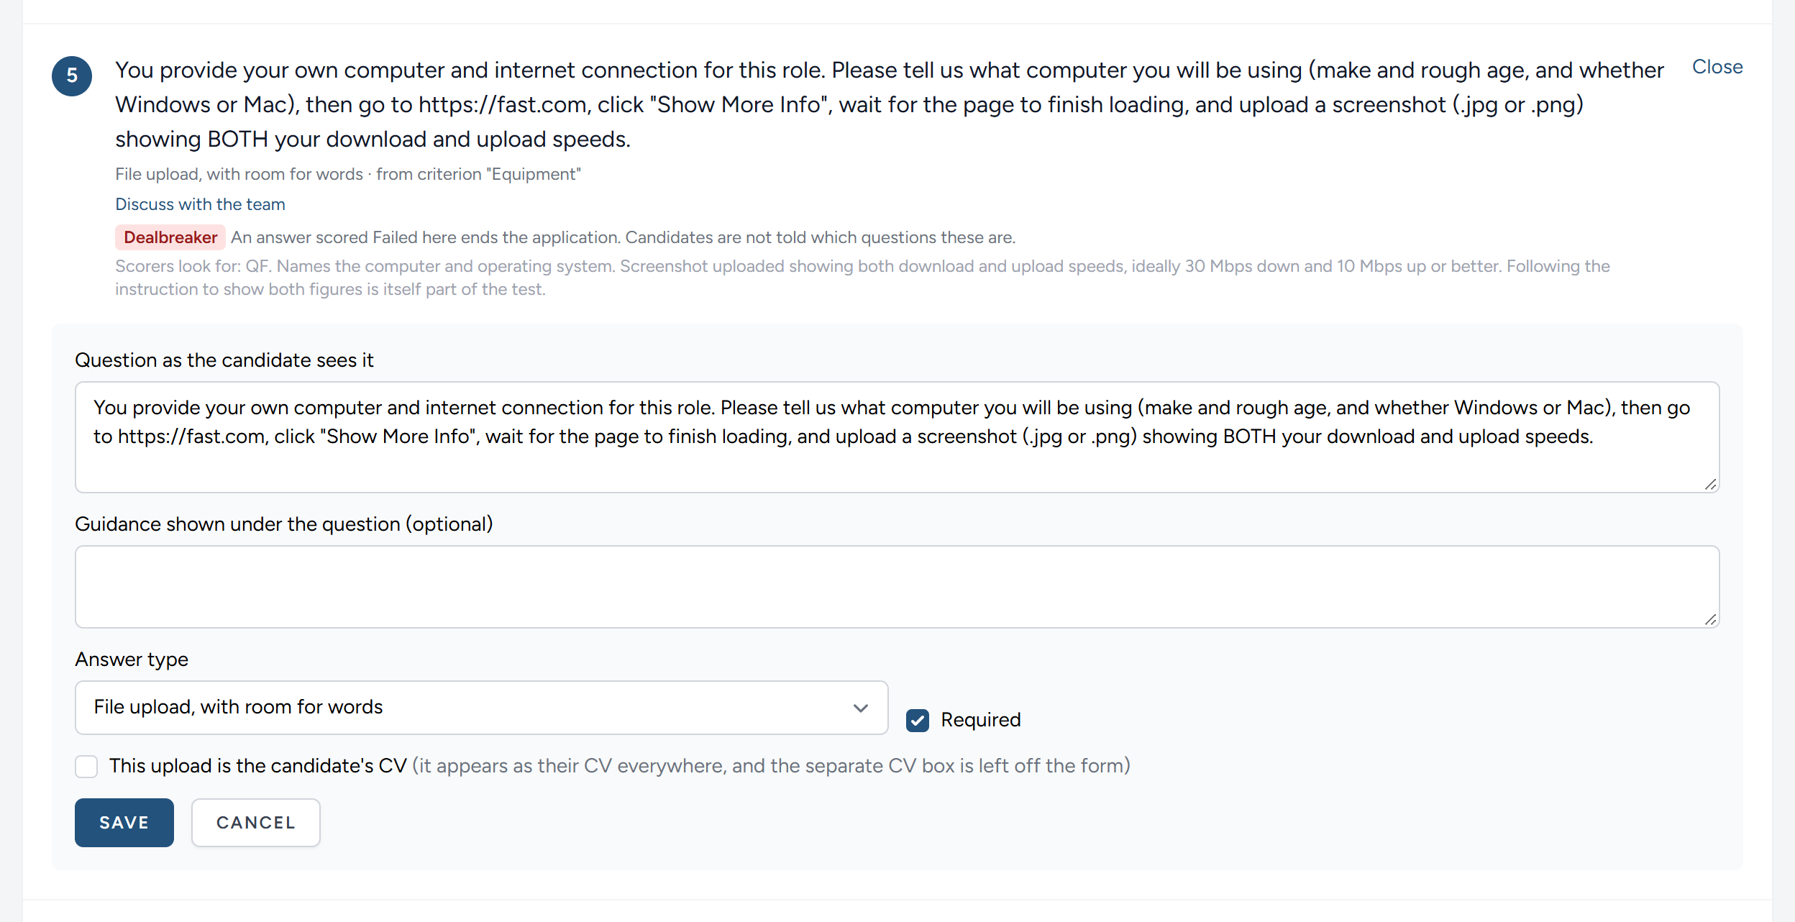Open Discuss with the team link
Screen dimensions: 1795x922
pyautogui.click(x=200, y=204)
